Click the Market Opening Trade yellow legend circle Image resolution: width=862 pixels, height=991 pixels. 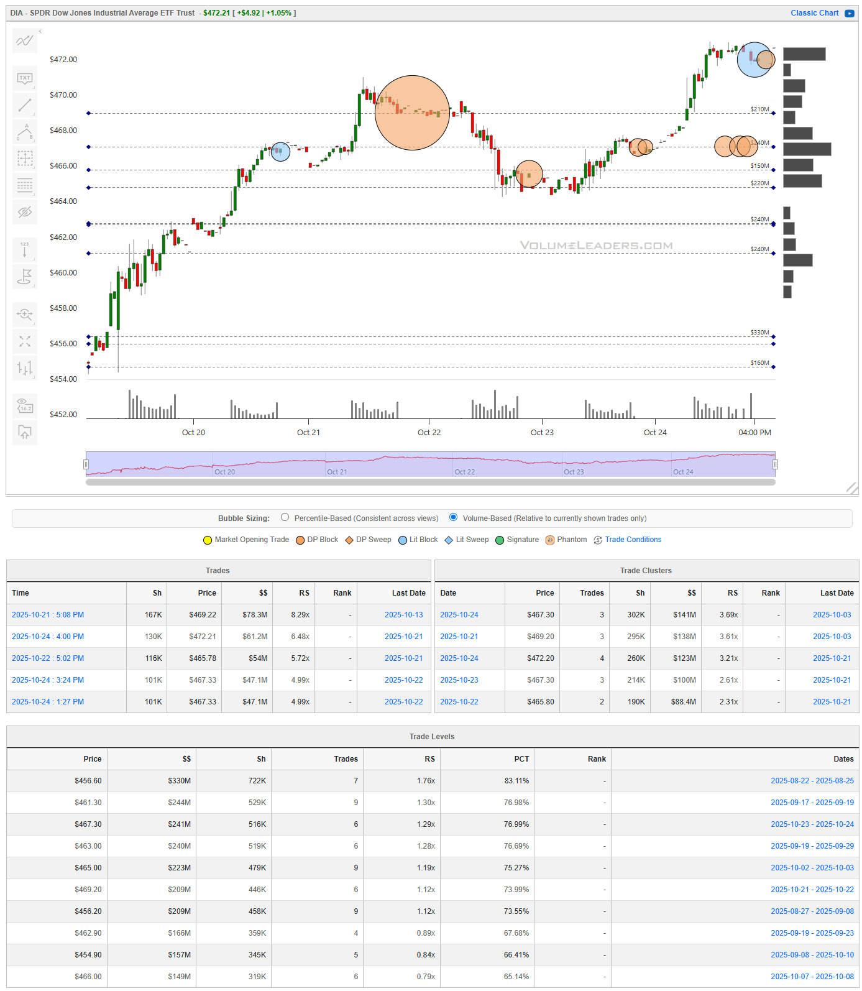208,540
